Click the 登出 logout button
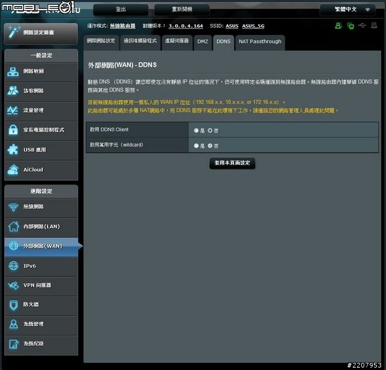The image size is (386, 370). coord(121,10)
